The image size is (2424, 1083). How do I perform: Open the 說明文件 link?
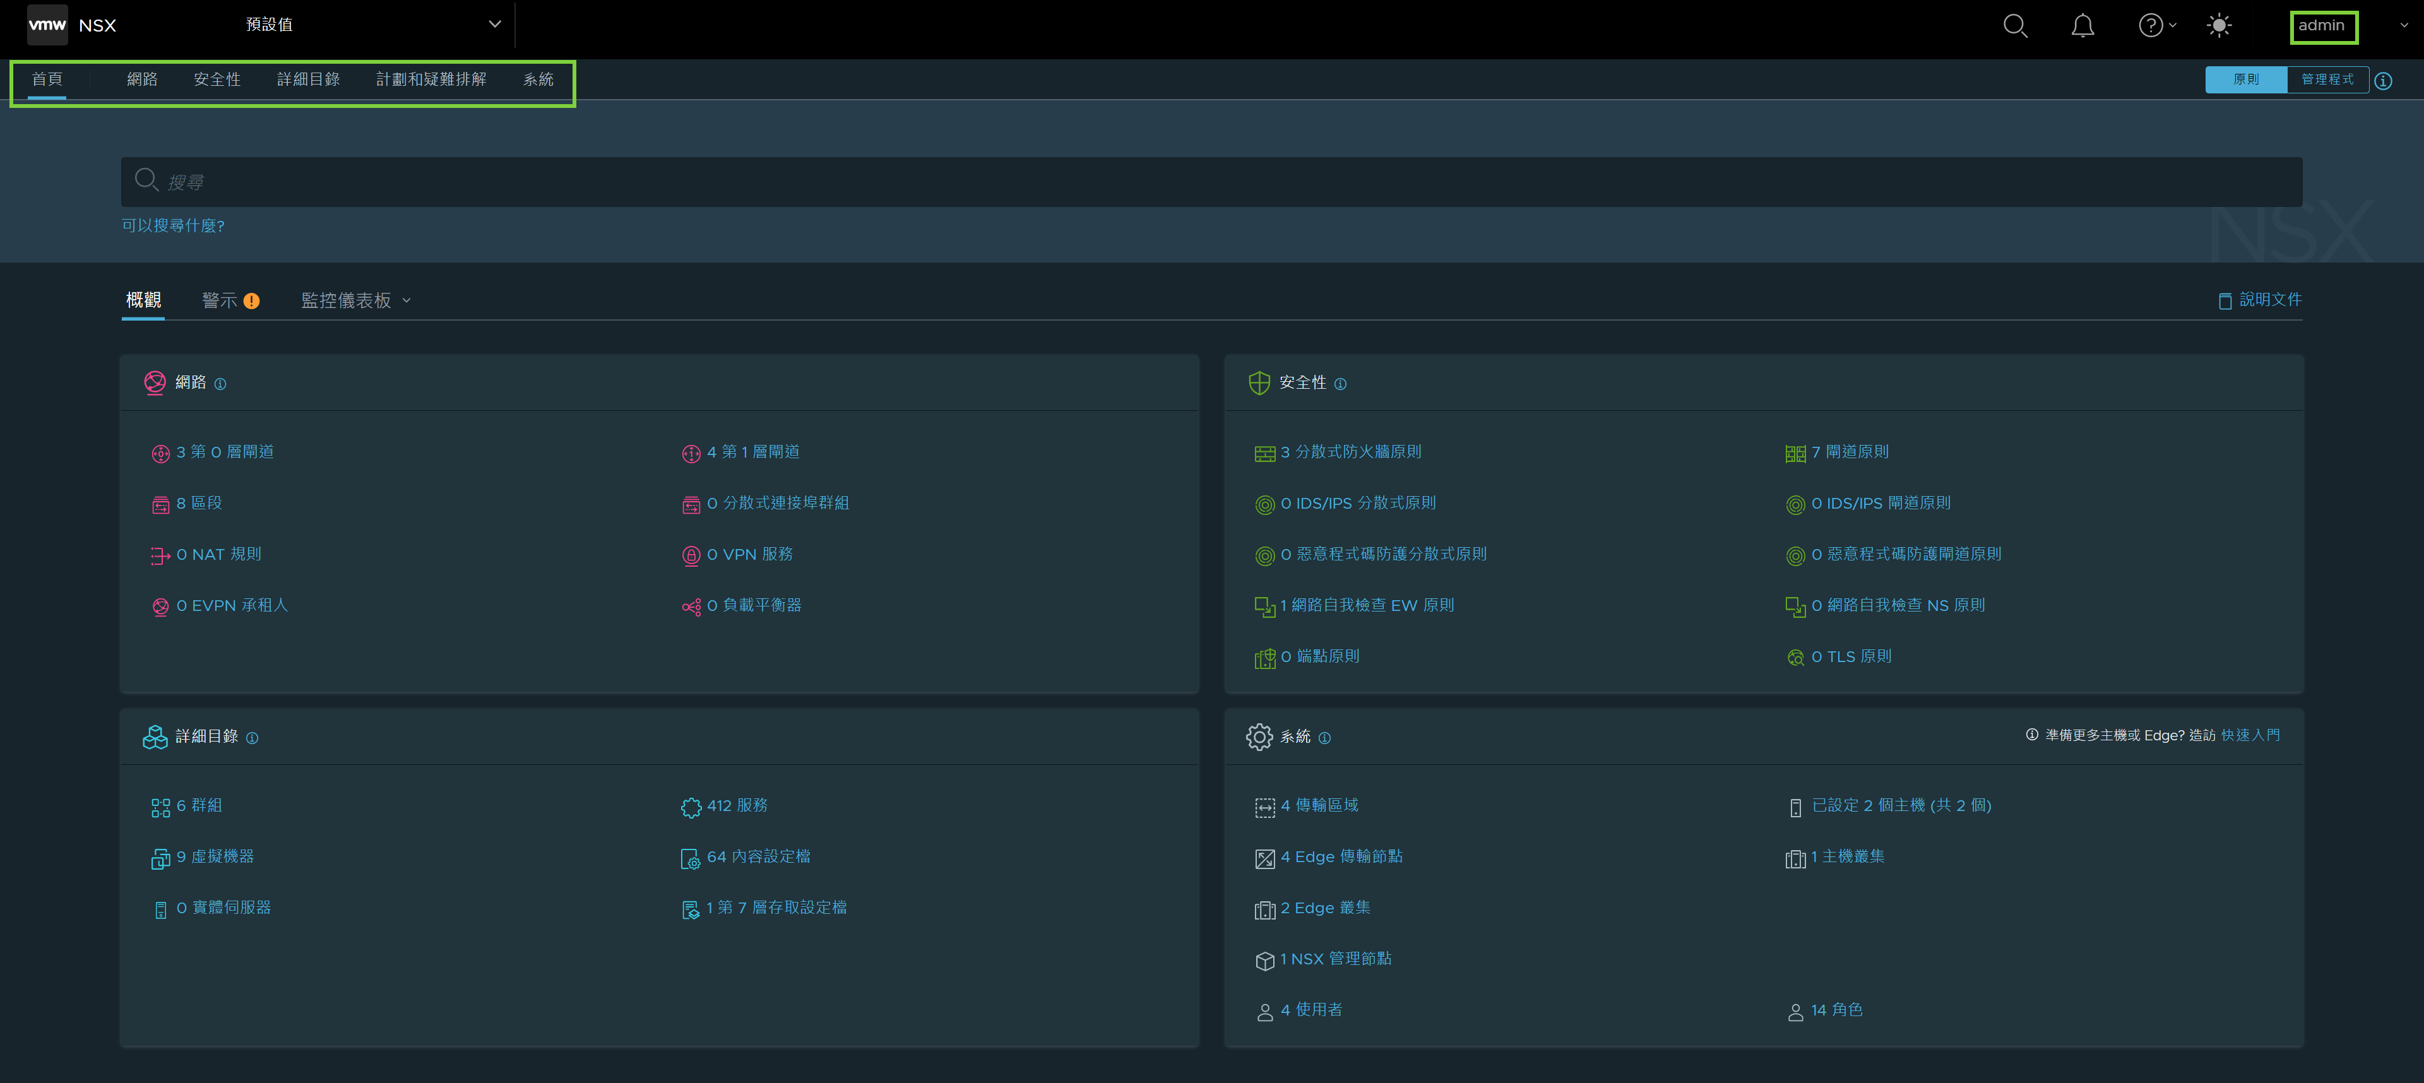[x=2259, y=300]
